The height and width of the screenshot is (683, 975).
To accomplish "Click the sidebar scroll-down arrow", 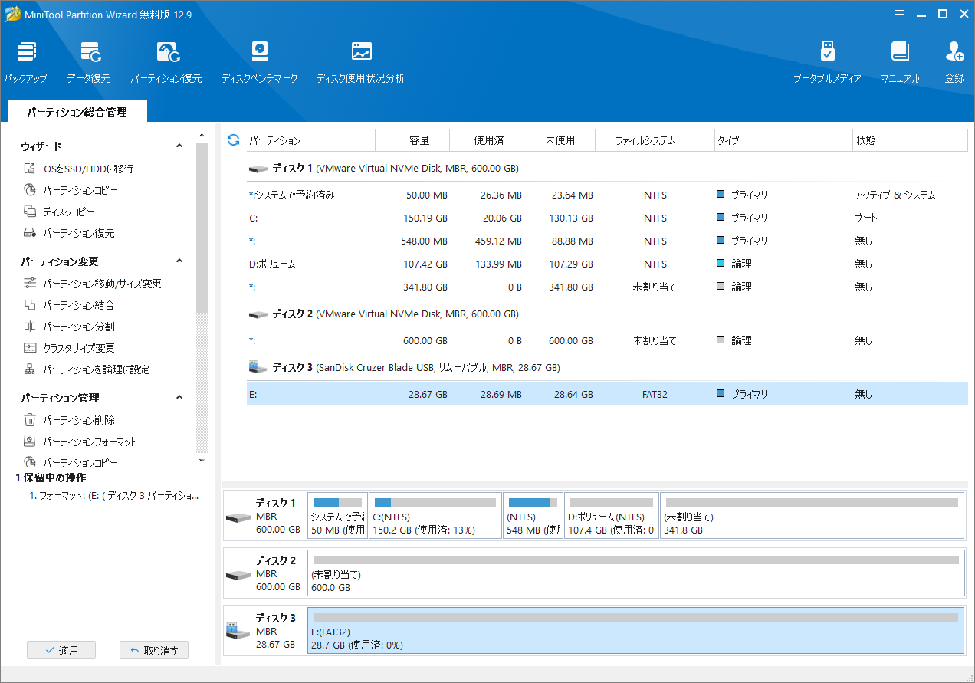I will coord(202,461).
